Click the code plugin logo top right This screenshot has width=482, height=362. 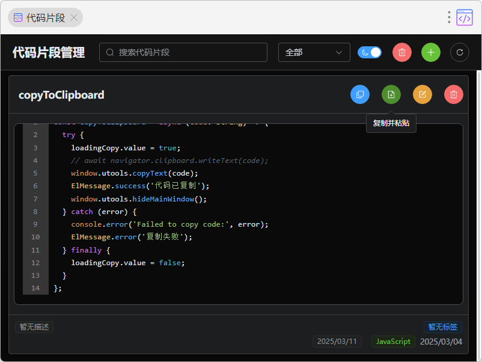(x=465, y=17)
